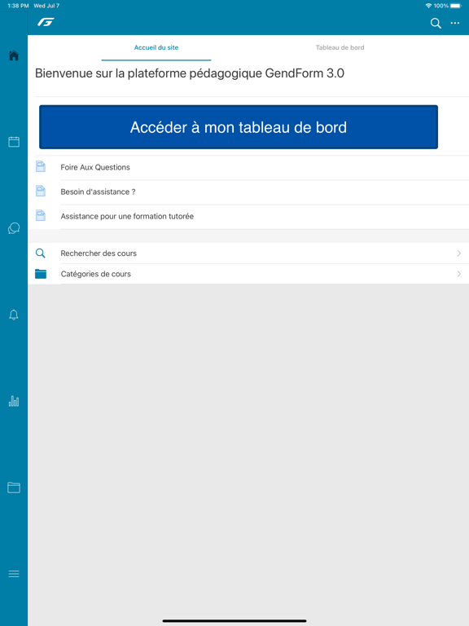Open the Private files folder icon in sidebar
The image size is (469, 626).
pyautogui.click(x=14, y=487)
